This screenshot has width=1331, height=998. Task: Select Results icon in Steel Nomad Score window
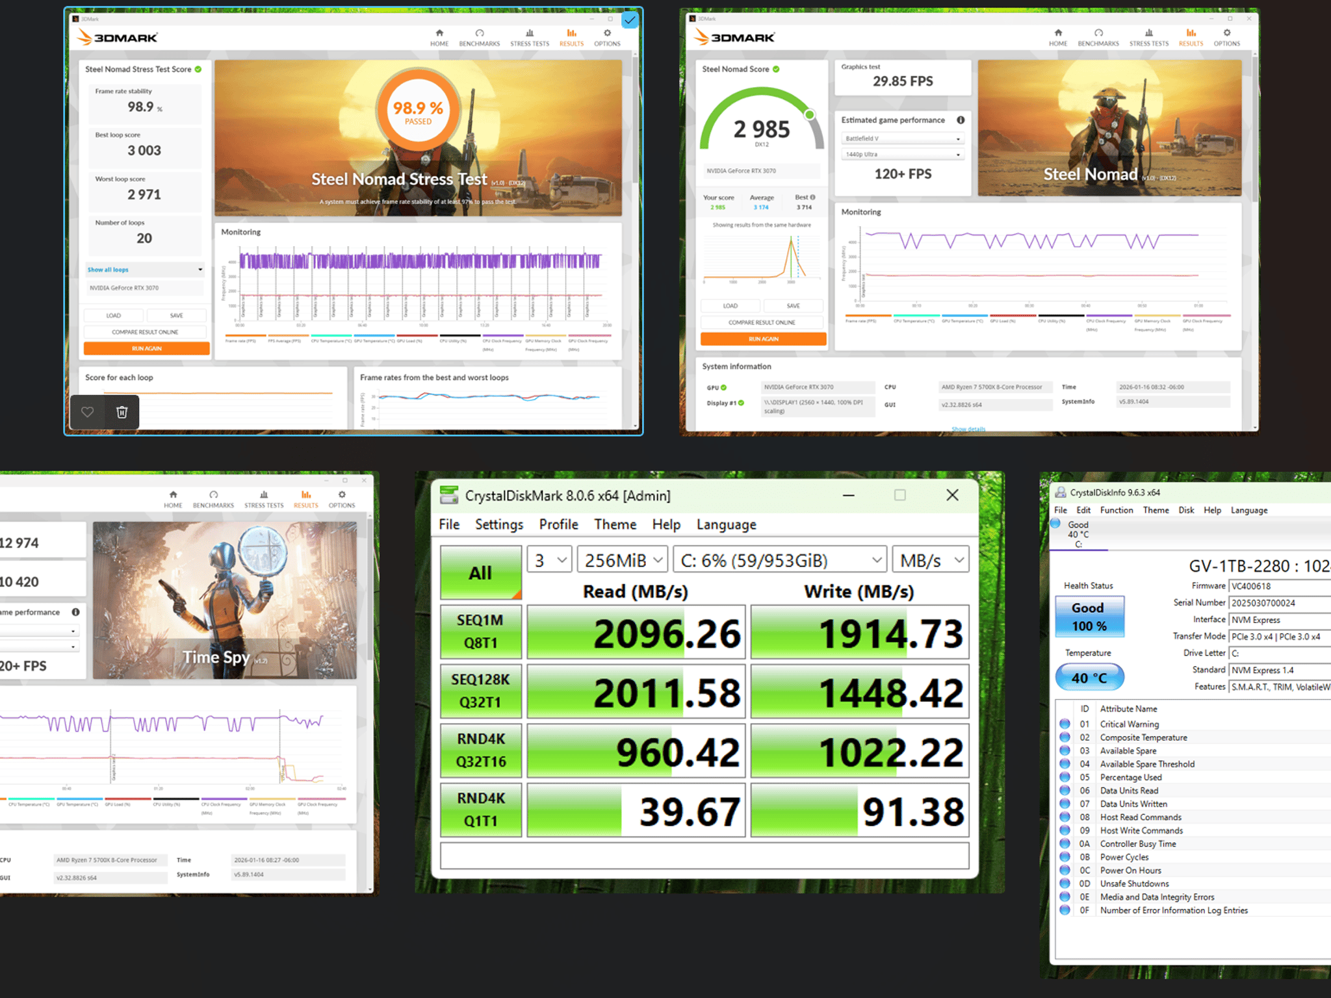click(x=1191, y=33)
